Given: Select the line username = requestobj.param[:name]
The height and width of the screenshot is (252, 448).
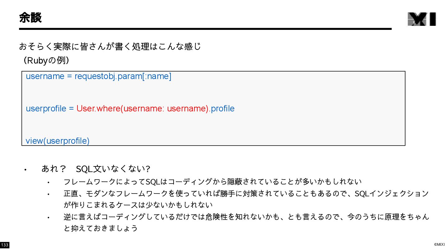Looking at the screenshot, I should tap(99, 76).
